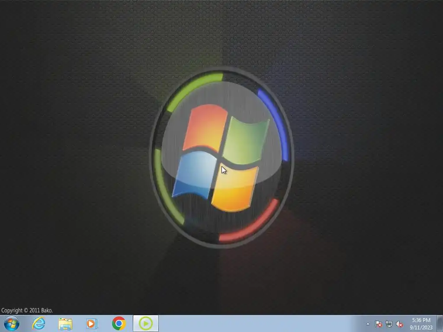
Task: Open the network connection status icon
Action: coord(389,324)
